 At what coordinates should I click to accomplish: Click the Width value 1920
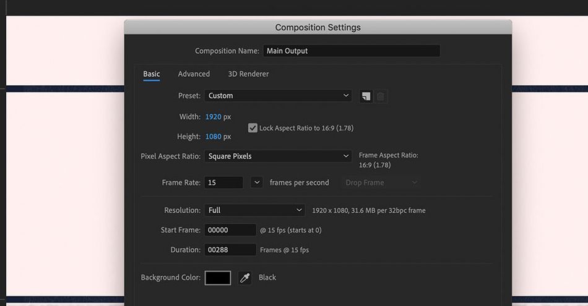click(213, 117)
